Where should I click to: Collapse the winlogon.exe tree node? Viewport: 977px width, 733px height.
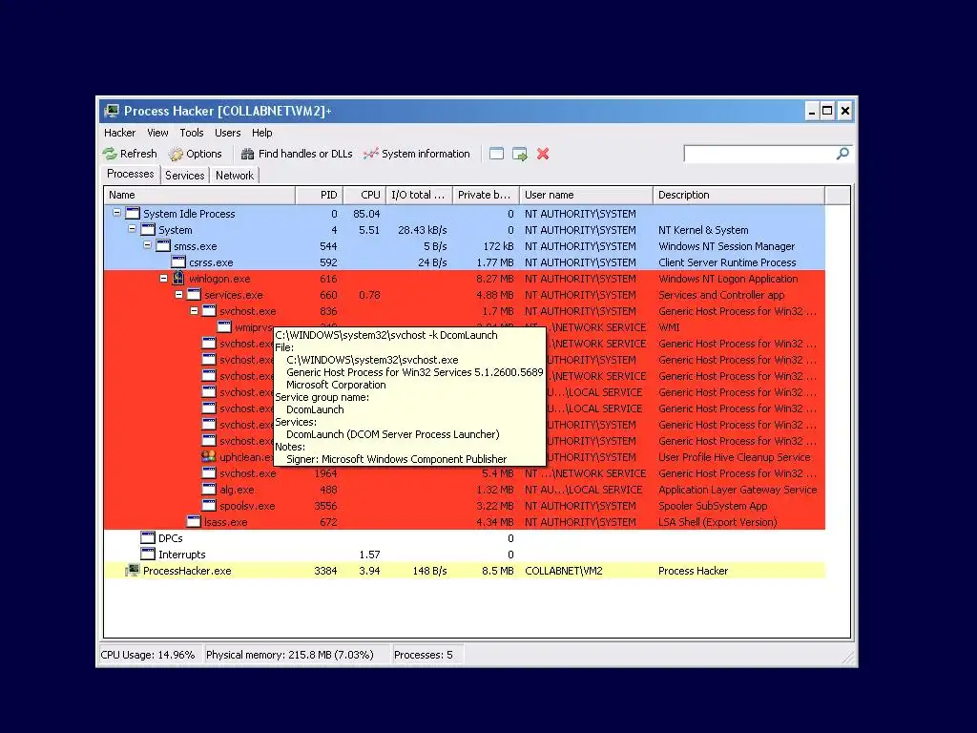163,279
